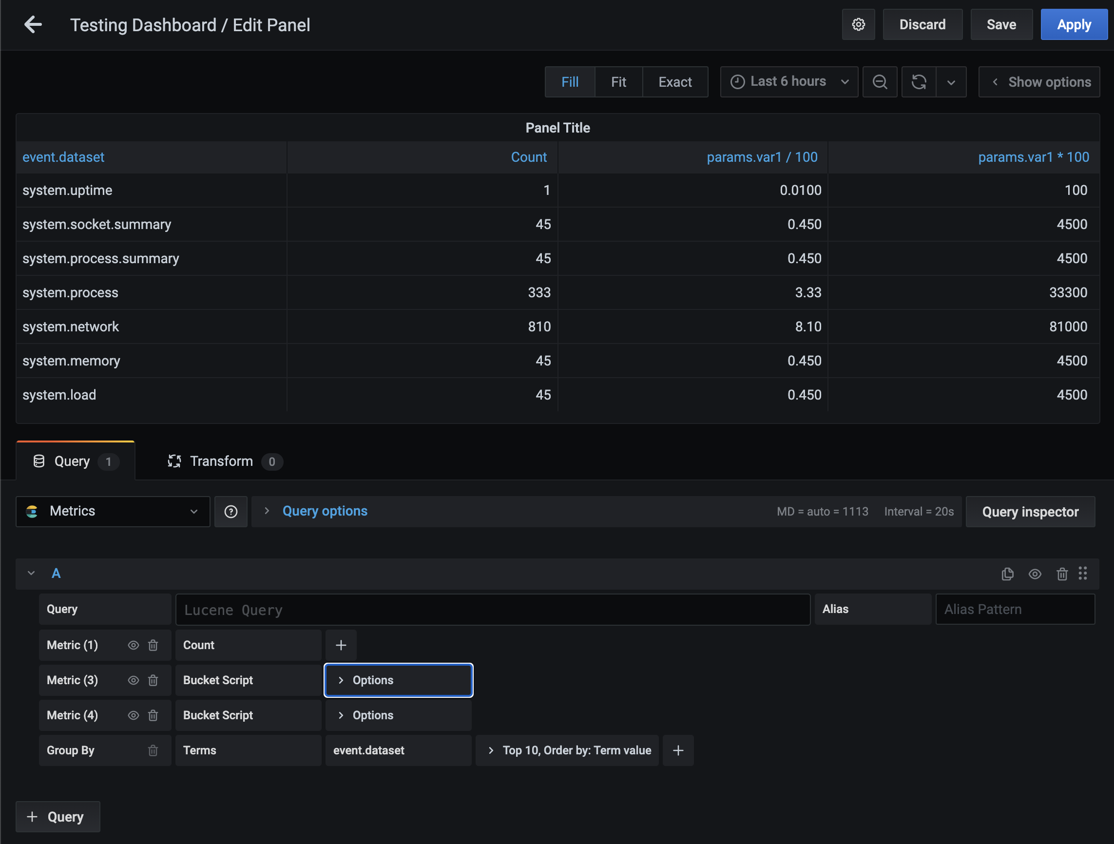
Task: Open the Last 6 hours time picker
Action: point(788,82)
